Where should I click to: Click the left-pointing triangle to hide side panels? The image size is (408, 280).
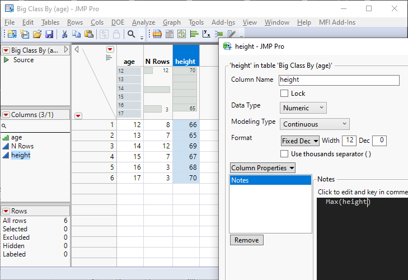[77, 49]
